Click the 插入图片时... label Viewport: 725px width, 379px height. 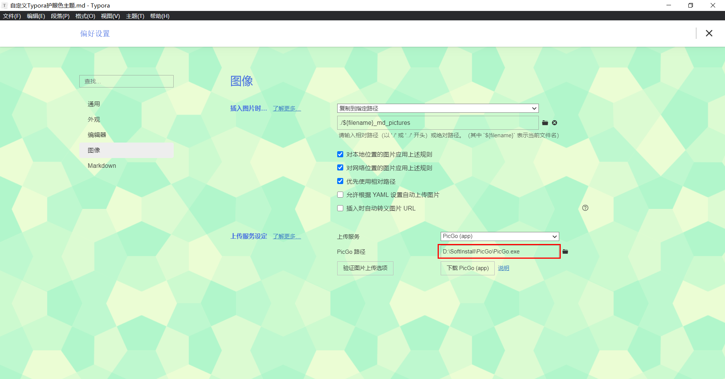tap(248, 109)
